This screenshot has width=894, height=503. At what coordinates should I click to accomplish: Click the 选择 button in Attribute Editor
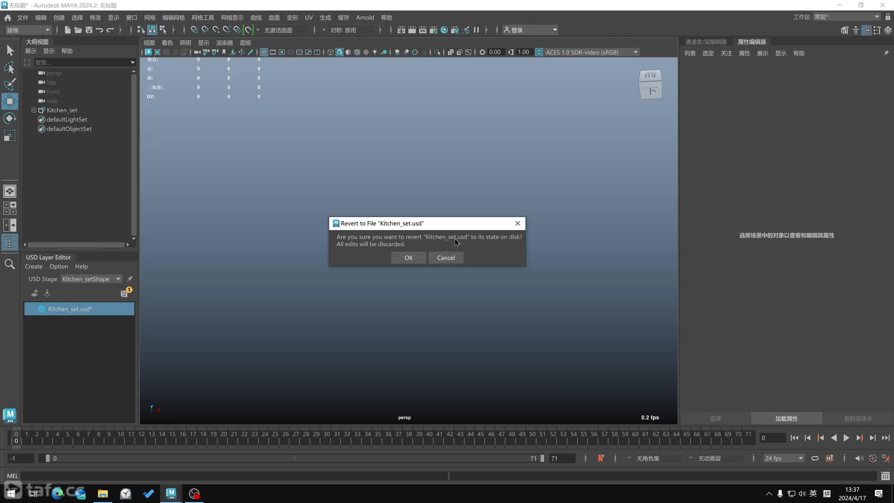pos(715,418)
